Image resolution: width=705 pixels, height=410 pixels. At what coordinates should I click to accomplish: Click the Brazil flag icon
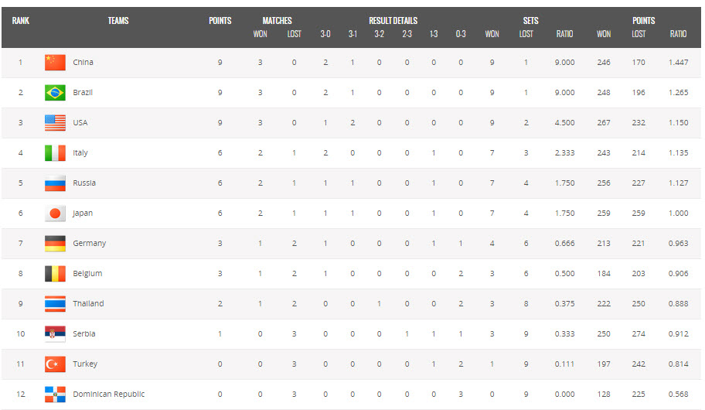55,93
